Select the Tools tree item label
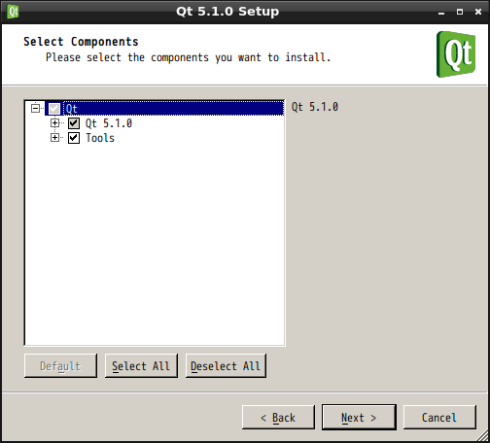The width and height of the screenshot is (490, 443). click(100, 138)
